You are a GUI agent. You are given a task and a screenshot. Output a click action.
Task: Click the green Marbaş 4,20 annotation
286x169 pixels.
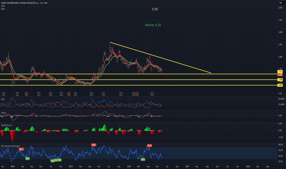click(153, 25)
